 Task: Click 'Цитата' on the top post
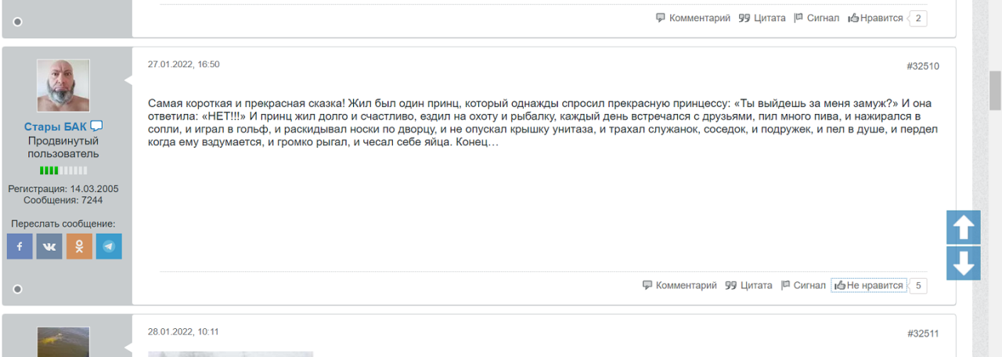tap(762, 18)
